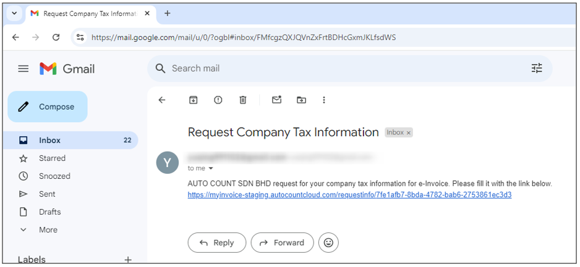Reload the page in the browser
Image resolution: width=580 pixels, height=267 pixels.
[x=56, y=37]
